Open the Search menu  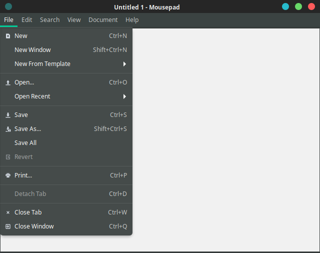pyautogui.click(x=50, y=20)
